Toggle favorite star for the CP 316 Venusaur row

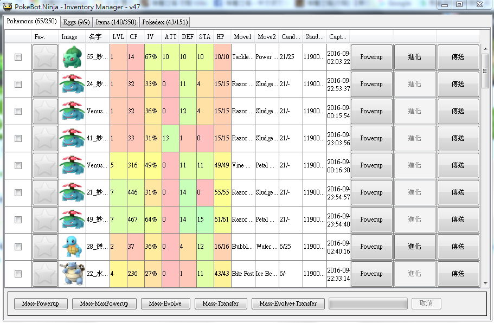(x=45, y=165)
